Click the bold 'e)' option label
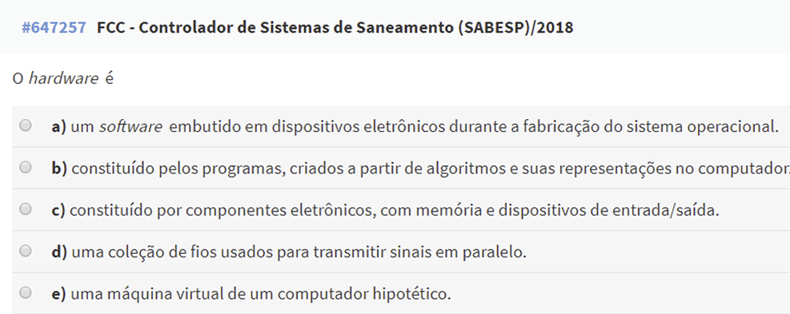Image resolution: width=790 pixels, height=314 pixels. [x=59, y=294]
